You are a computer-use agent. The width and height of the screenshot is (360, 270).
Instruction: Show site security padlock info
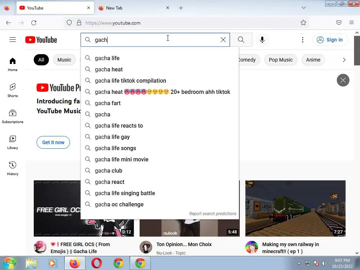point(79,22)
